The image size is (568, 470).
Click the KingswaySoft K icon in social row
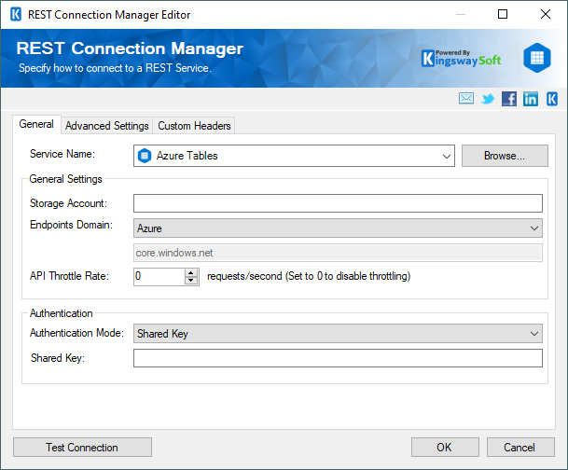point(552,99)
